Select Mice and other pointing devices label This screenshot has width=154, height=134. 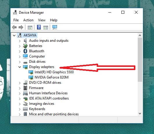[54, 114]
